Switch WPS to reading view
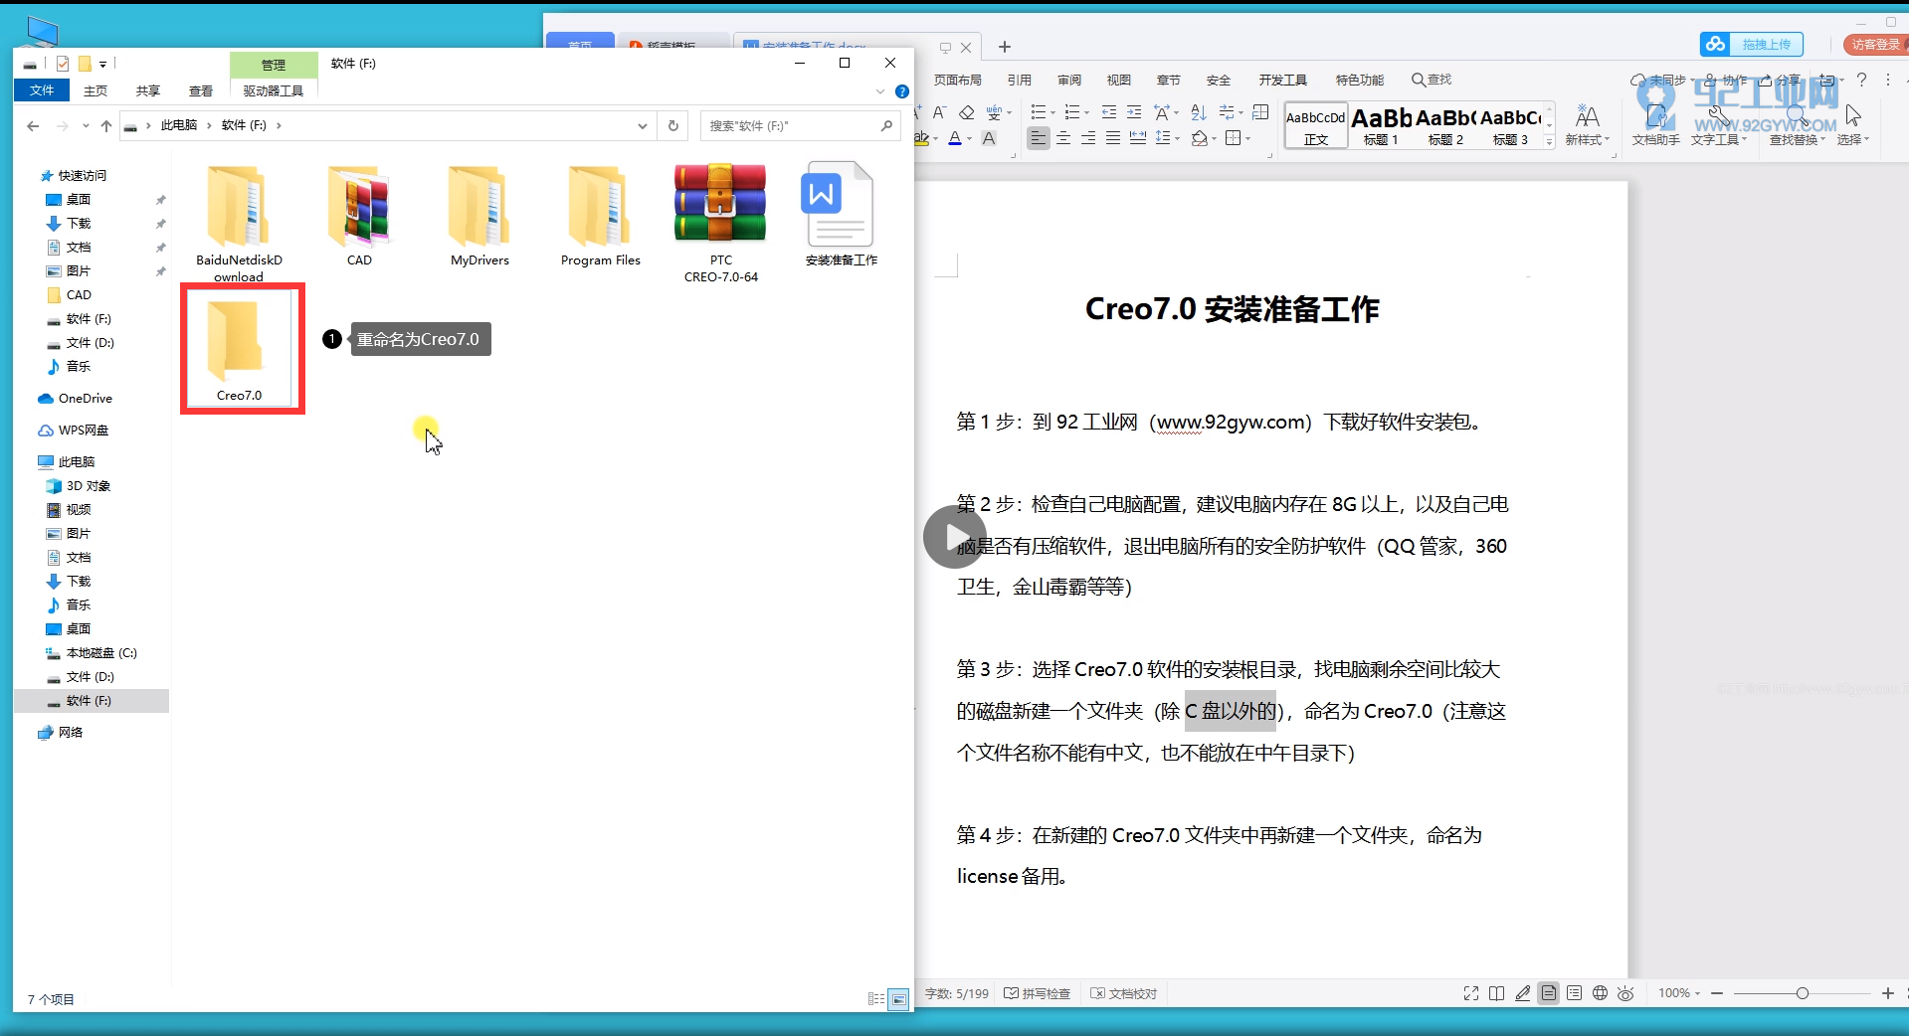 click(x=1496, y=993)
